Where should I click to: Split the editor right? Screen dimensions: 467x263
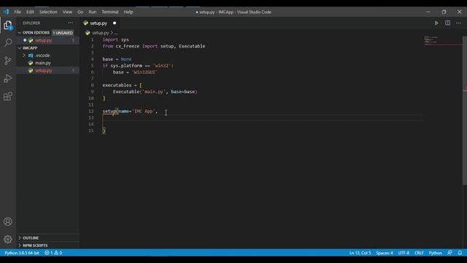coord(447,23)
